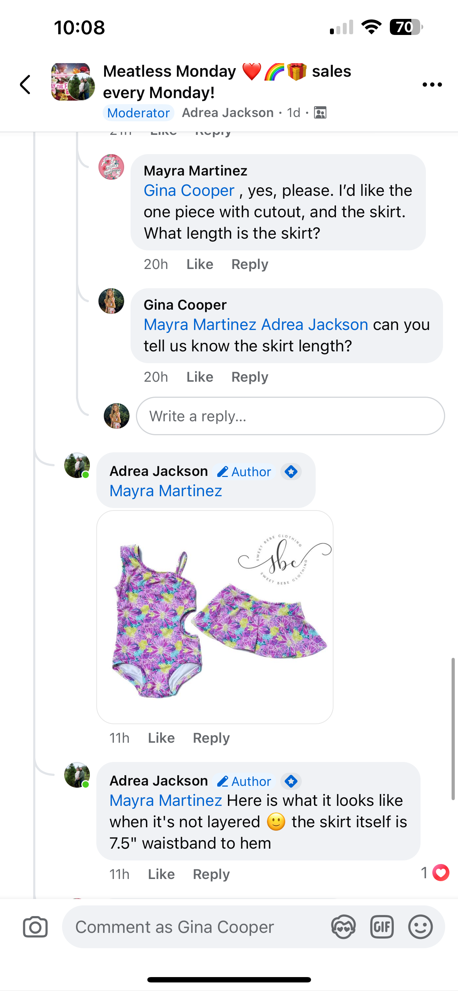Tap the heart reaction count
Screen dimensions: 458x991
click(435, 873)
